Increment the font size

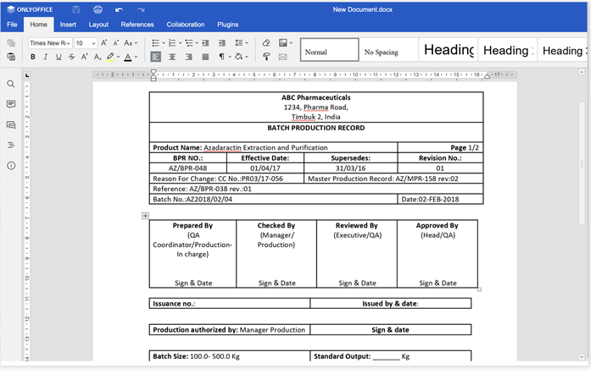click(103, 43)
